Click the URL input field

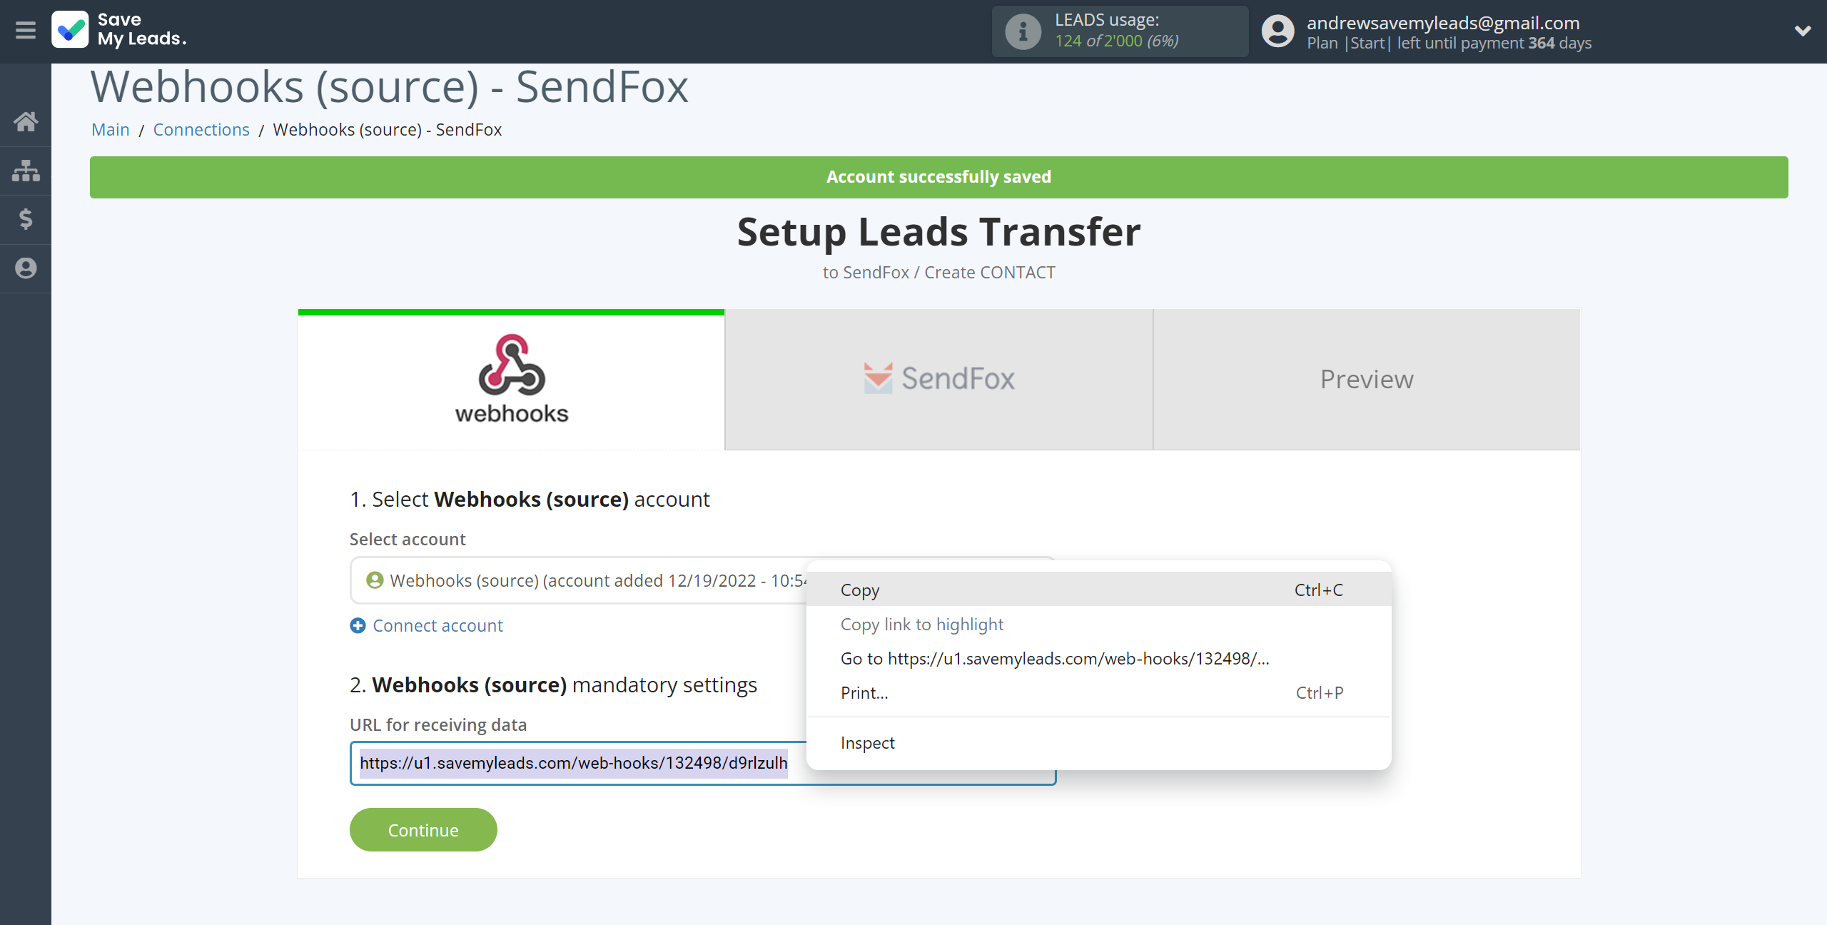click(703, 761)
